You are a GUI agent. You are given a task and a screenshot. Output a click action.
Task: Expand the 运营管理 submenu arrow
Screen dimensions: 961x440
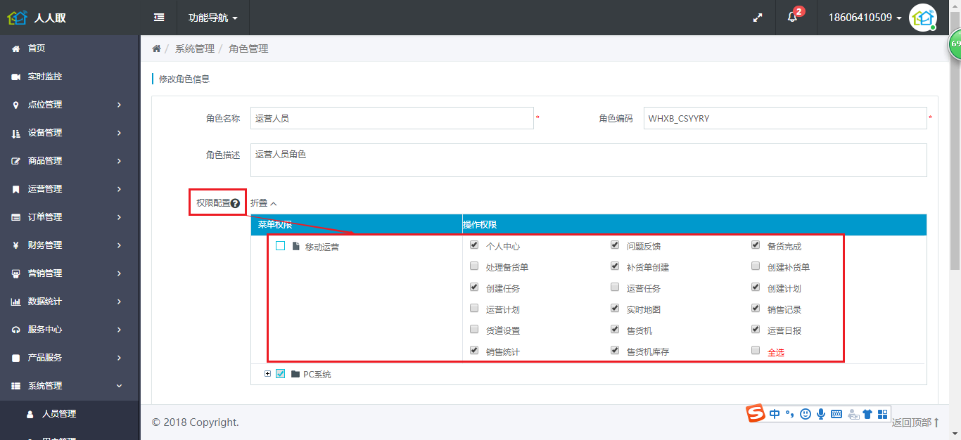(119, 189)
